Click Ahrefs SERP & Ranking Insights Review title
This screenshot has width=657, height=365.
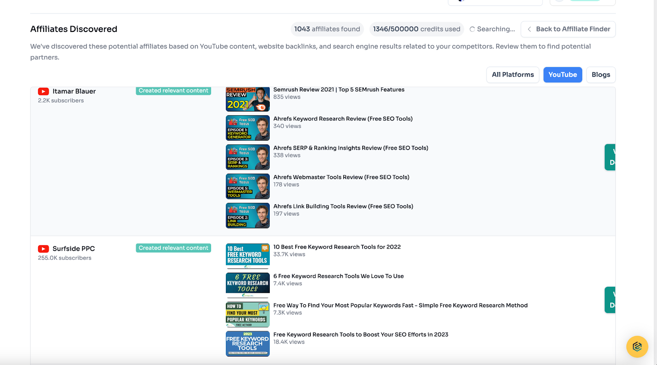tap(351, 148)
